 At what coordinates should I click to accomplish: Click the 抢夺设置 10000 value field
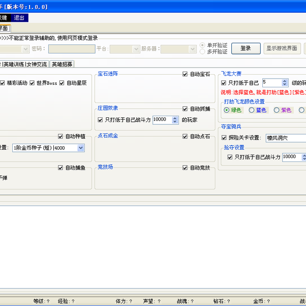tap(292, 157)
